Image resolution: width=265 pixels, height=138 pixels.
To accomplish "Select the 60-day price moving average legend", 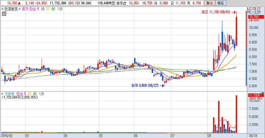I will 53,9.
